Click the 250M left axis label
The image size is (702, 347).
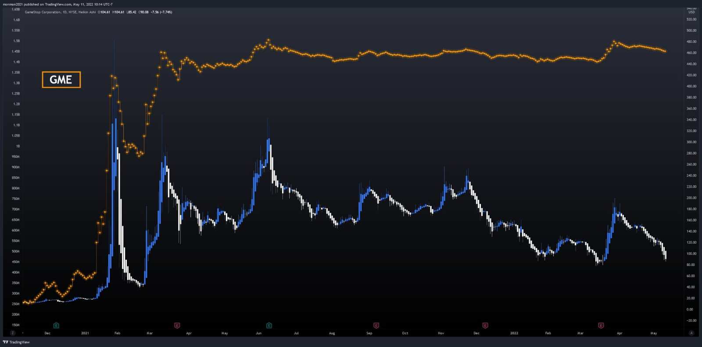(16, 304)
